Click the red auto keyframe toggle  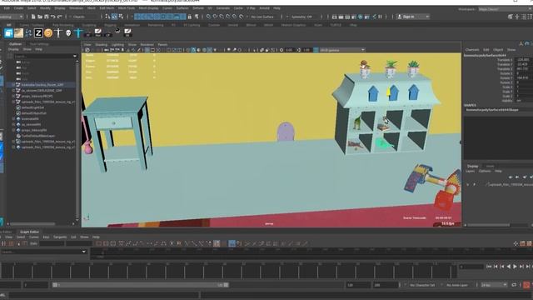click(526, 285)
